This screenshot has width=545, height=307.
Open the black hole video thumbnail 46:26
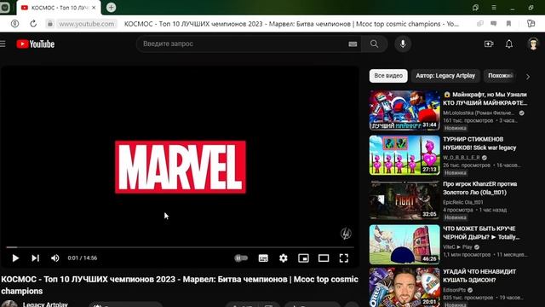[404, 245]
